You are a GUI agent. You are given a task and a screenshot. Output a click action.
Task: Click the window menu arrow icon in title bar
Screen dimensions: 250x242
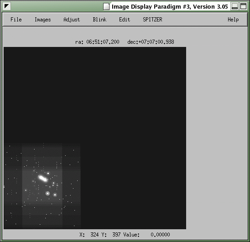point(7,6)
